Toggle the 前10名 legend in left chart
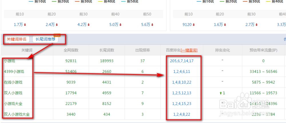Image resolution: width=286 pixels, height=123 pixels. pyautogui.click(x=37, y=1)
